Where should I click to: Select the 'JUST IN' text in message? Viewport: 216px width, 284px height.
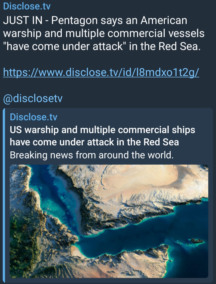click(23, 20)
